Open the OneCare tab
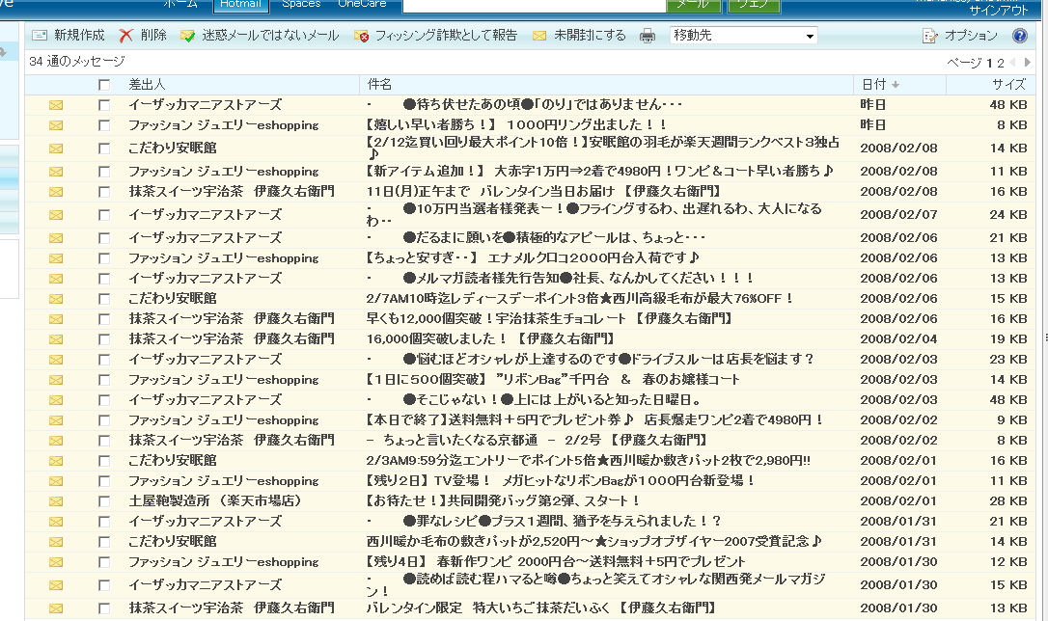This screenshot has width=1048, height=621. pyautogui.click(x=362, y=3)
